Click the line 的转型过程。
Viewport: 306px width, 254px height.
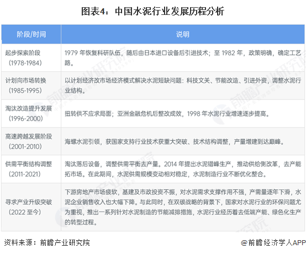point(81,222)
